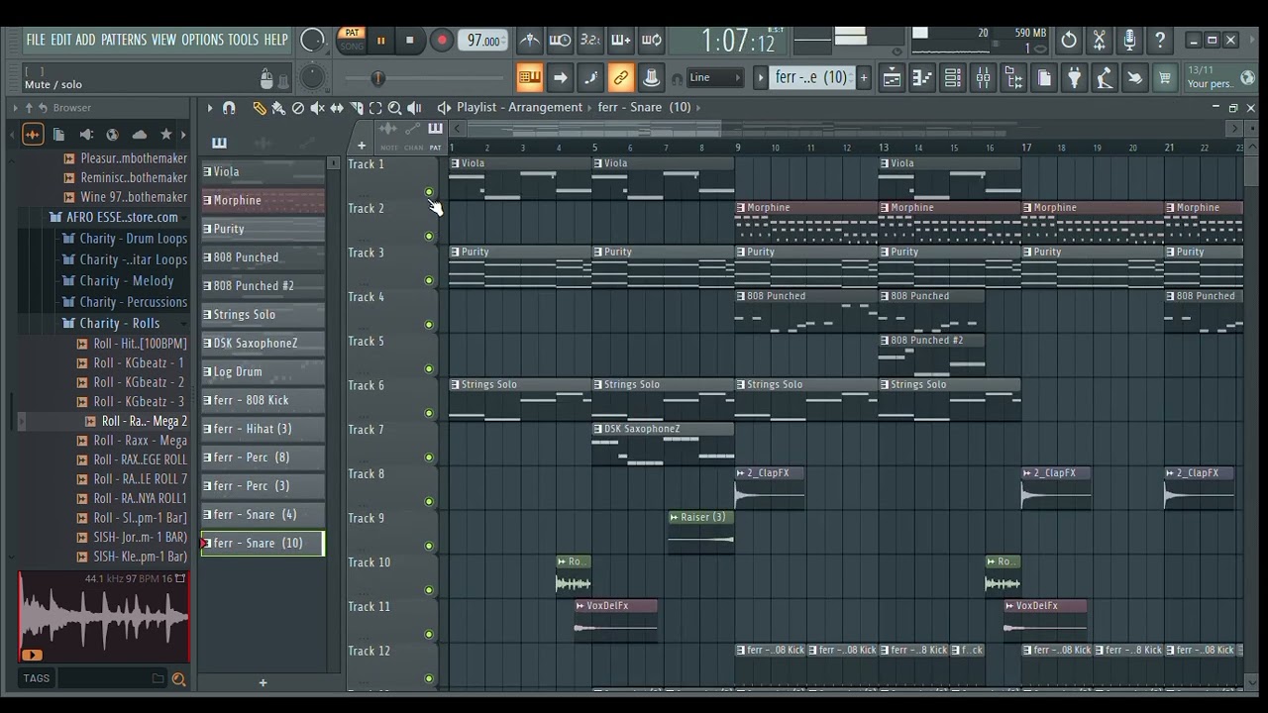The image size is (1268, 713).
Task: Open the FILE menu
Action: click(36, 40)
